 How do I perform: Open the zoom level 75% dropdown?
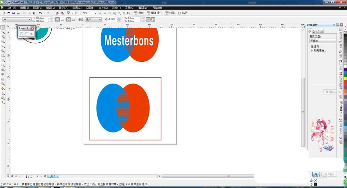click(x=95, y=13)
